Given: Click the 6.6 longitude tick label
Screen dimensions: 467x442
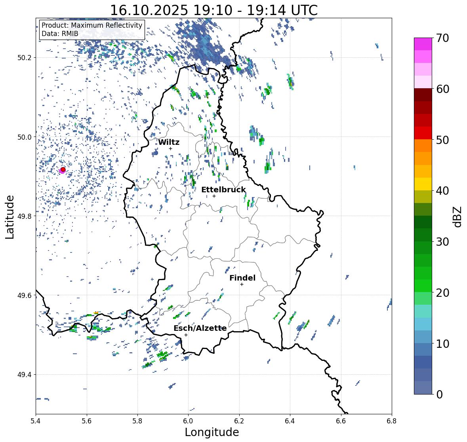Looking at the screenshot, I should coord(341,421).
